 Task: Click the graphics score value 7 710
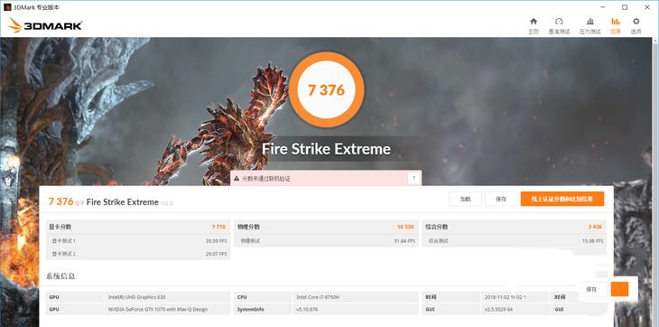(x=218, y=227)
